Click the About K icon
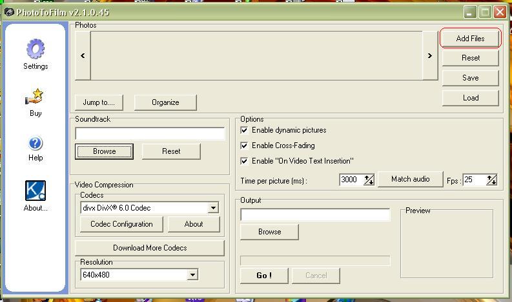512x302 pixels. 36,191
